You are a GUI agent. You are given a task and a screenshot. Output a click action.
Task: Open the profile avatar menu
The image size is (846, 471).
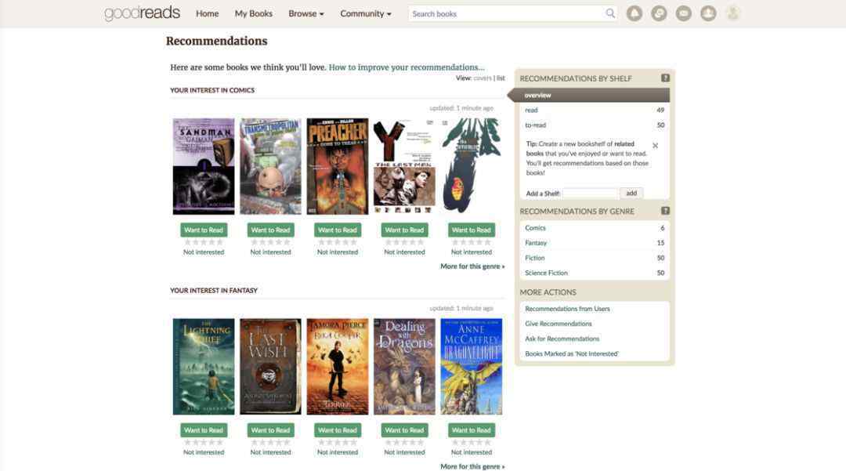click(x=732, y=13)
